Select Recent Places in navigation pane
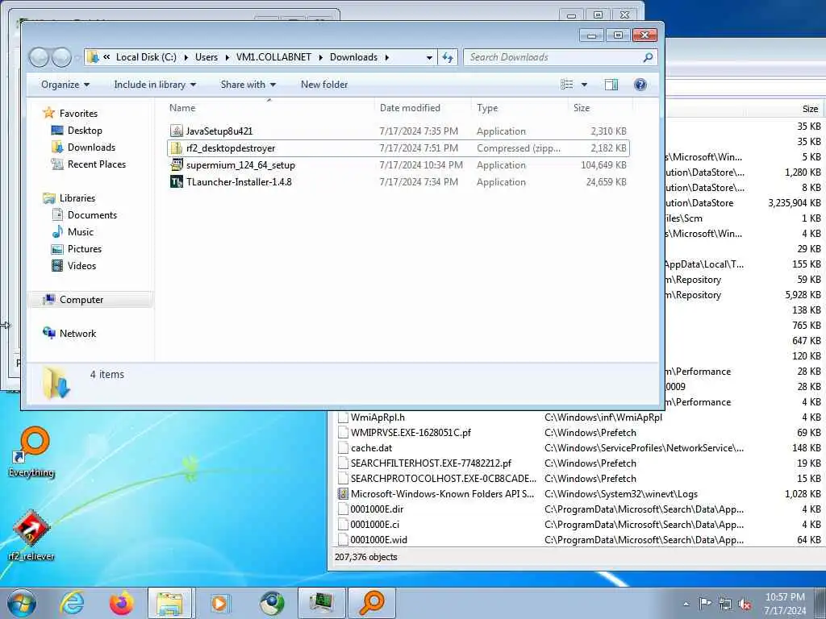 point(97,164)
